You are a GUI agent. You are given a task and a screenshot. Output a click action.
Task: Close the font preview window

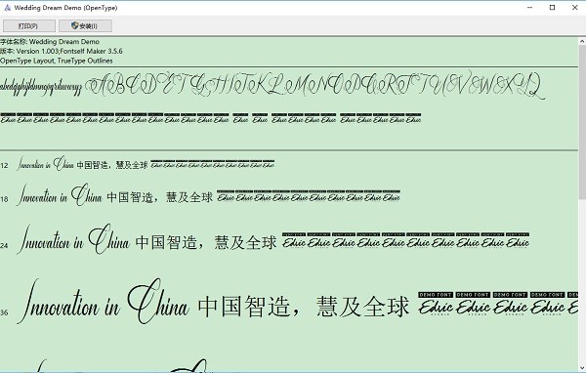575,8
